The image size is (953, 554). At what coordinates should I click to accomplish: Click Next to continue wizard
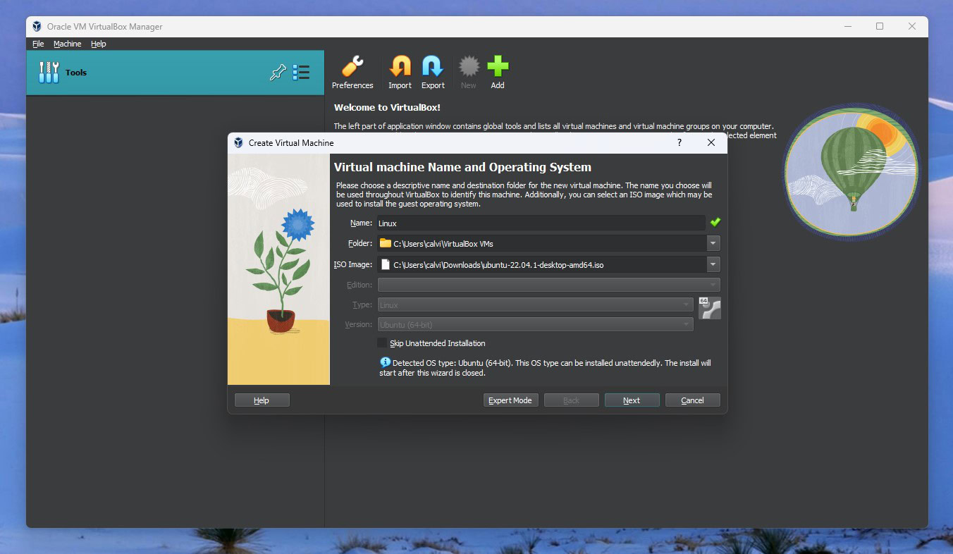tap(632, 400)
